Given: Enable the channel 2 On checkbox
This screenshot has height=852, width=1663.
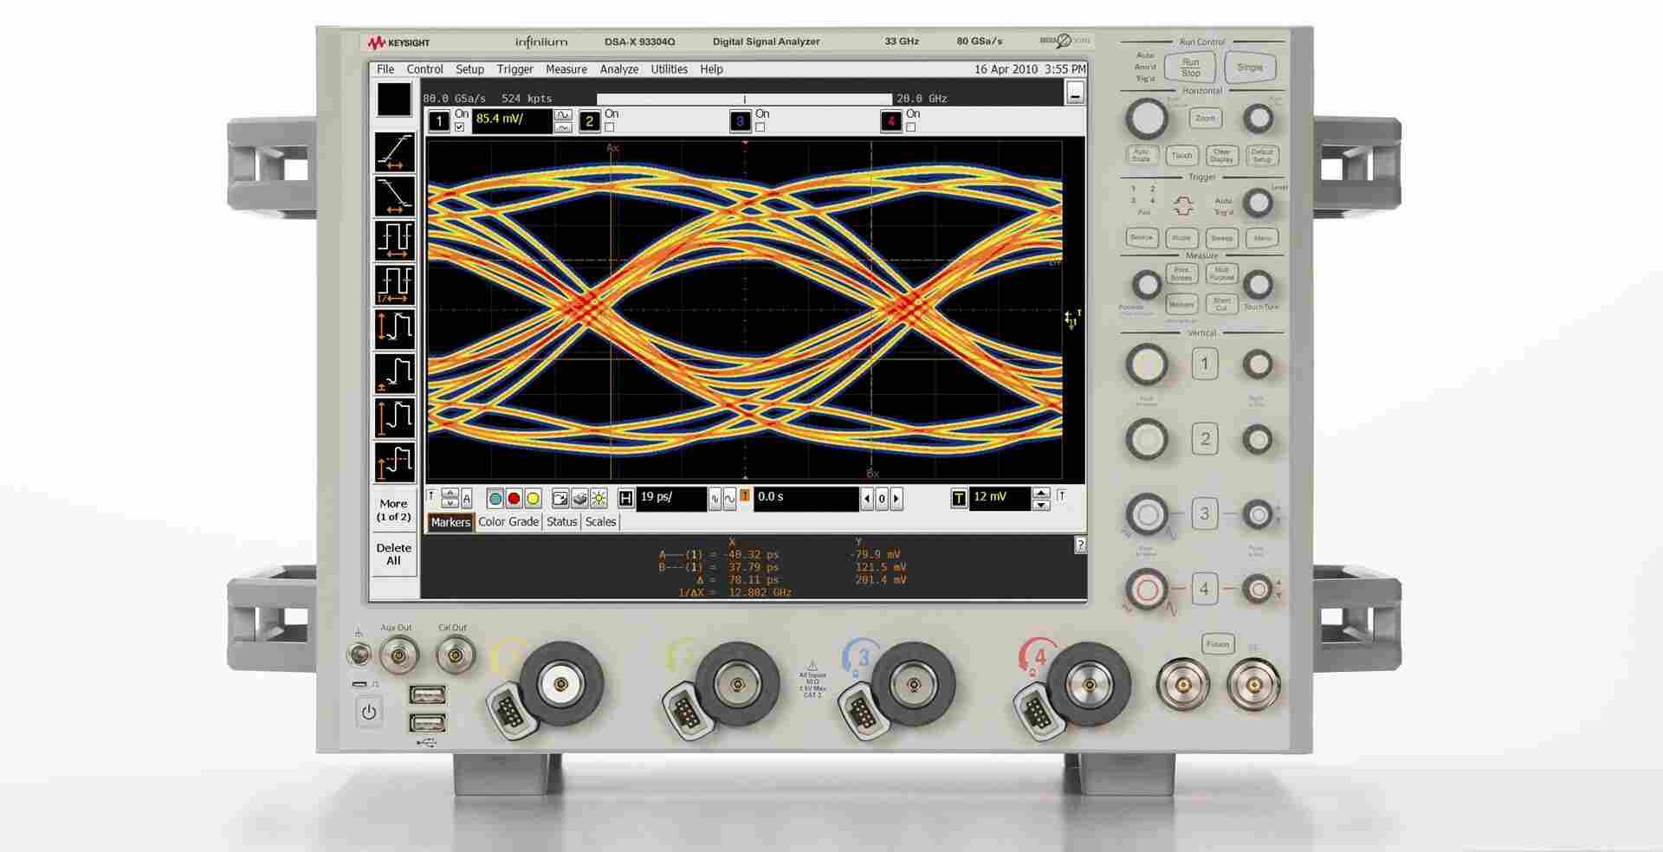Looking at the screenshot, I should pyautogui.click(x=610, y=127).
